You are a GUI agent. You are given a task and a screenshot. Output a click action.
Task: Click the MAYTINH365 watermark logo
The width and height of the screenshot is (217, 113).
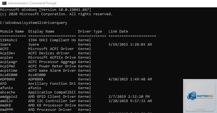pyautogui.click(x=200, y=96)
